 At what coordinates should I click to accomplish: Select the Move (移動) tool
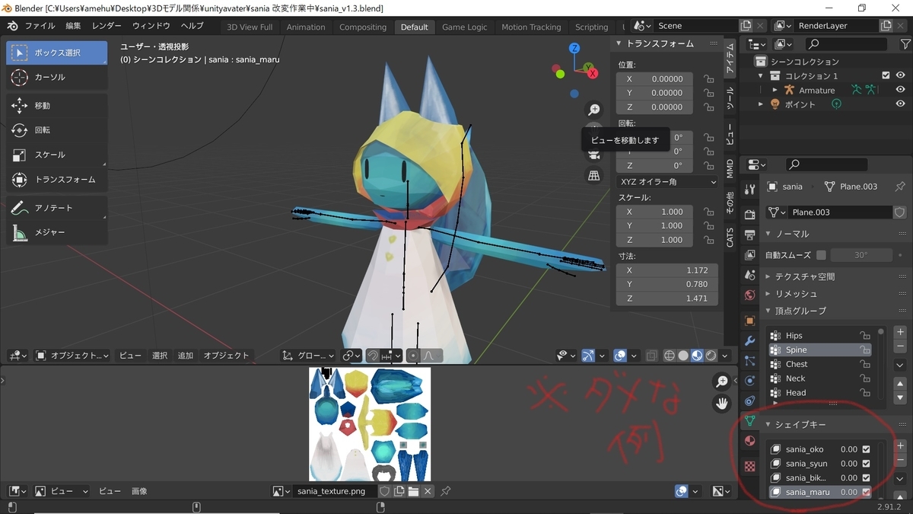[56, 106]
